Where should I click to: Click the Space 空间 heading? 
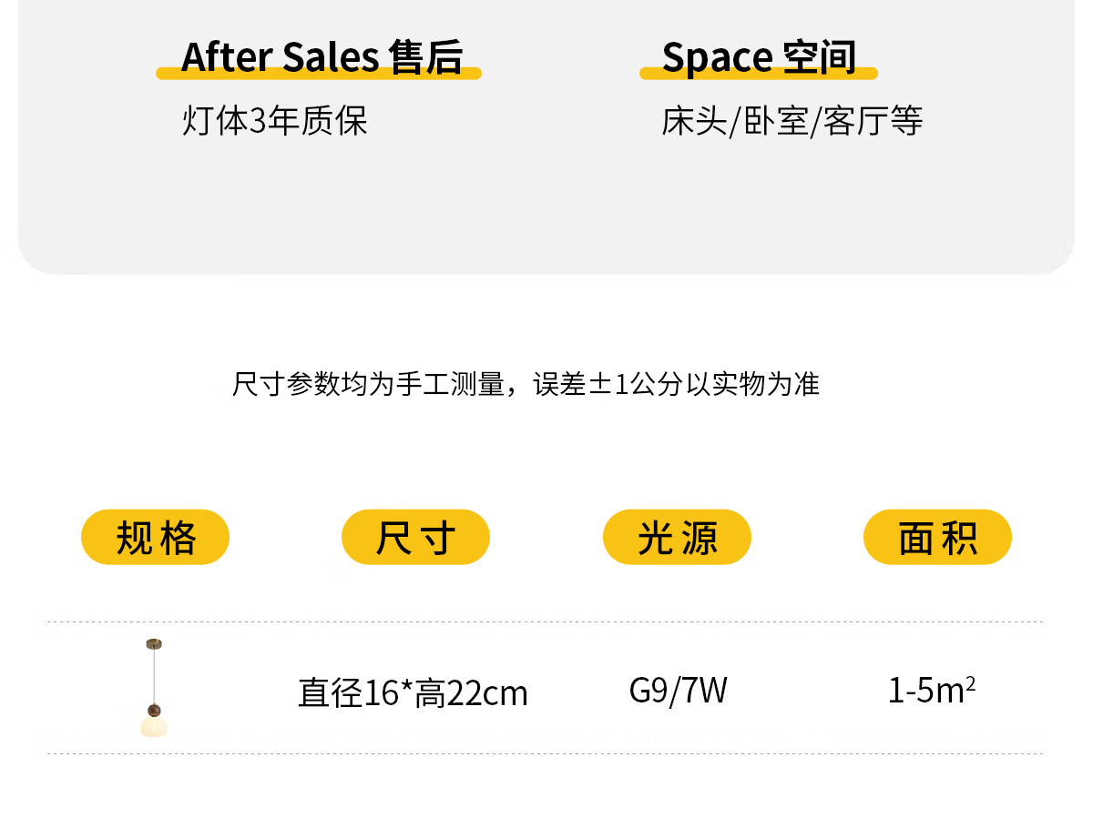pyautogui.click(x=759, y=56)
